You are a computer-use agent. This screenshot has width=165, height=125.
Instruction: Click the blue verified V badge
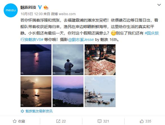point(40,7)
